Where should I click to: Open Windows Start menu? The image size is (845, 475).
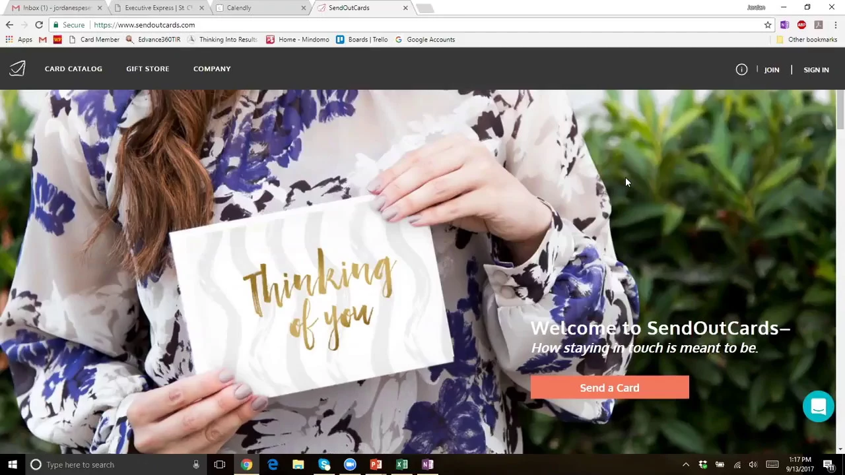[x=12, y=464]
